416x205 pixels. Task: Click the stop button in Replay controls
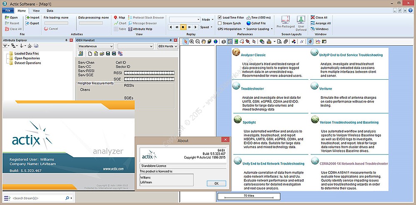(x=183, y=27)
